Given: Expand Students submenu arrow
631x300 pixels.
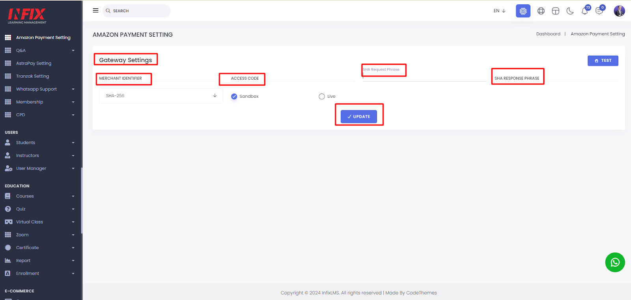Looking at the screenshot, I should coord(73,143).
